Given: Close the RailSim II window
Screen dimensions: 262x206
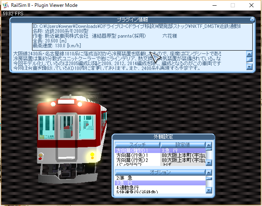Looking at the screenshot, I should (x=251, y=5).
